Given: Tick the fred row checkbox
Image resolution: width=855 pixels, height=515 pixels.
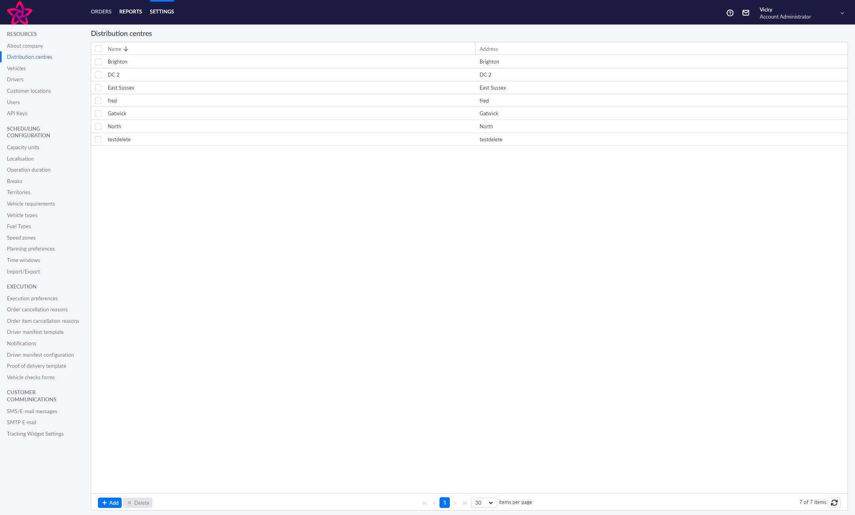Looking at the screenshot, I should (x=98, y=101).
